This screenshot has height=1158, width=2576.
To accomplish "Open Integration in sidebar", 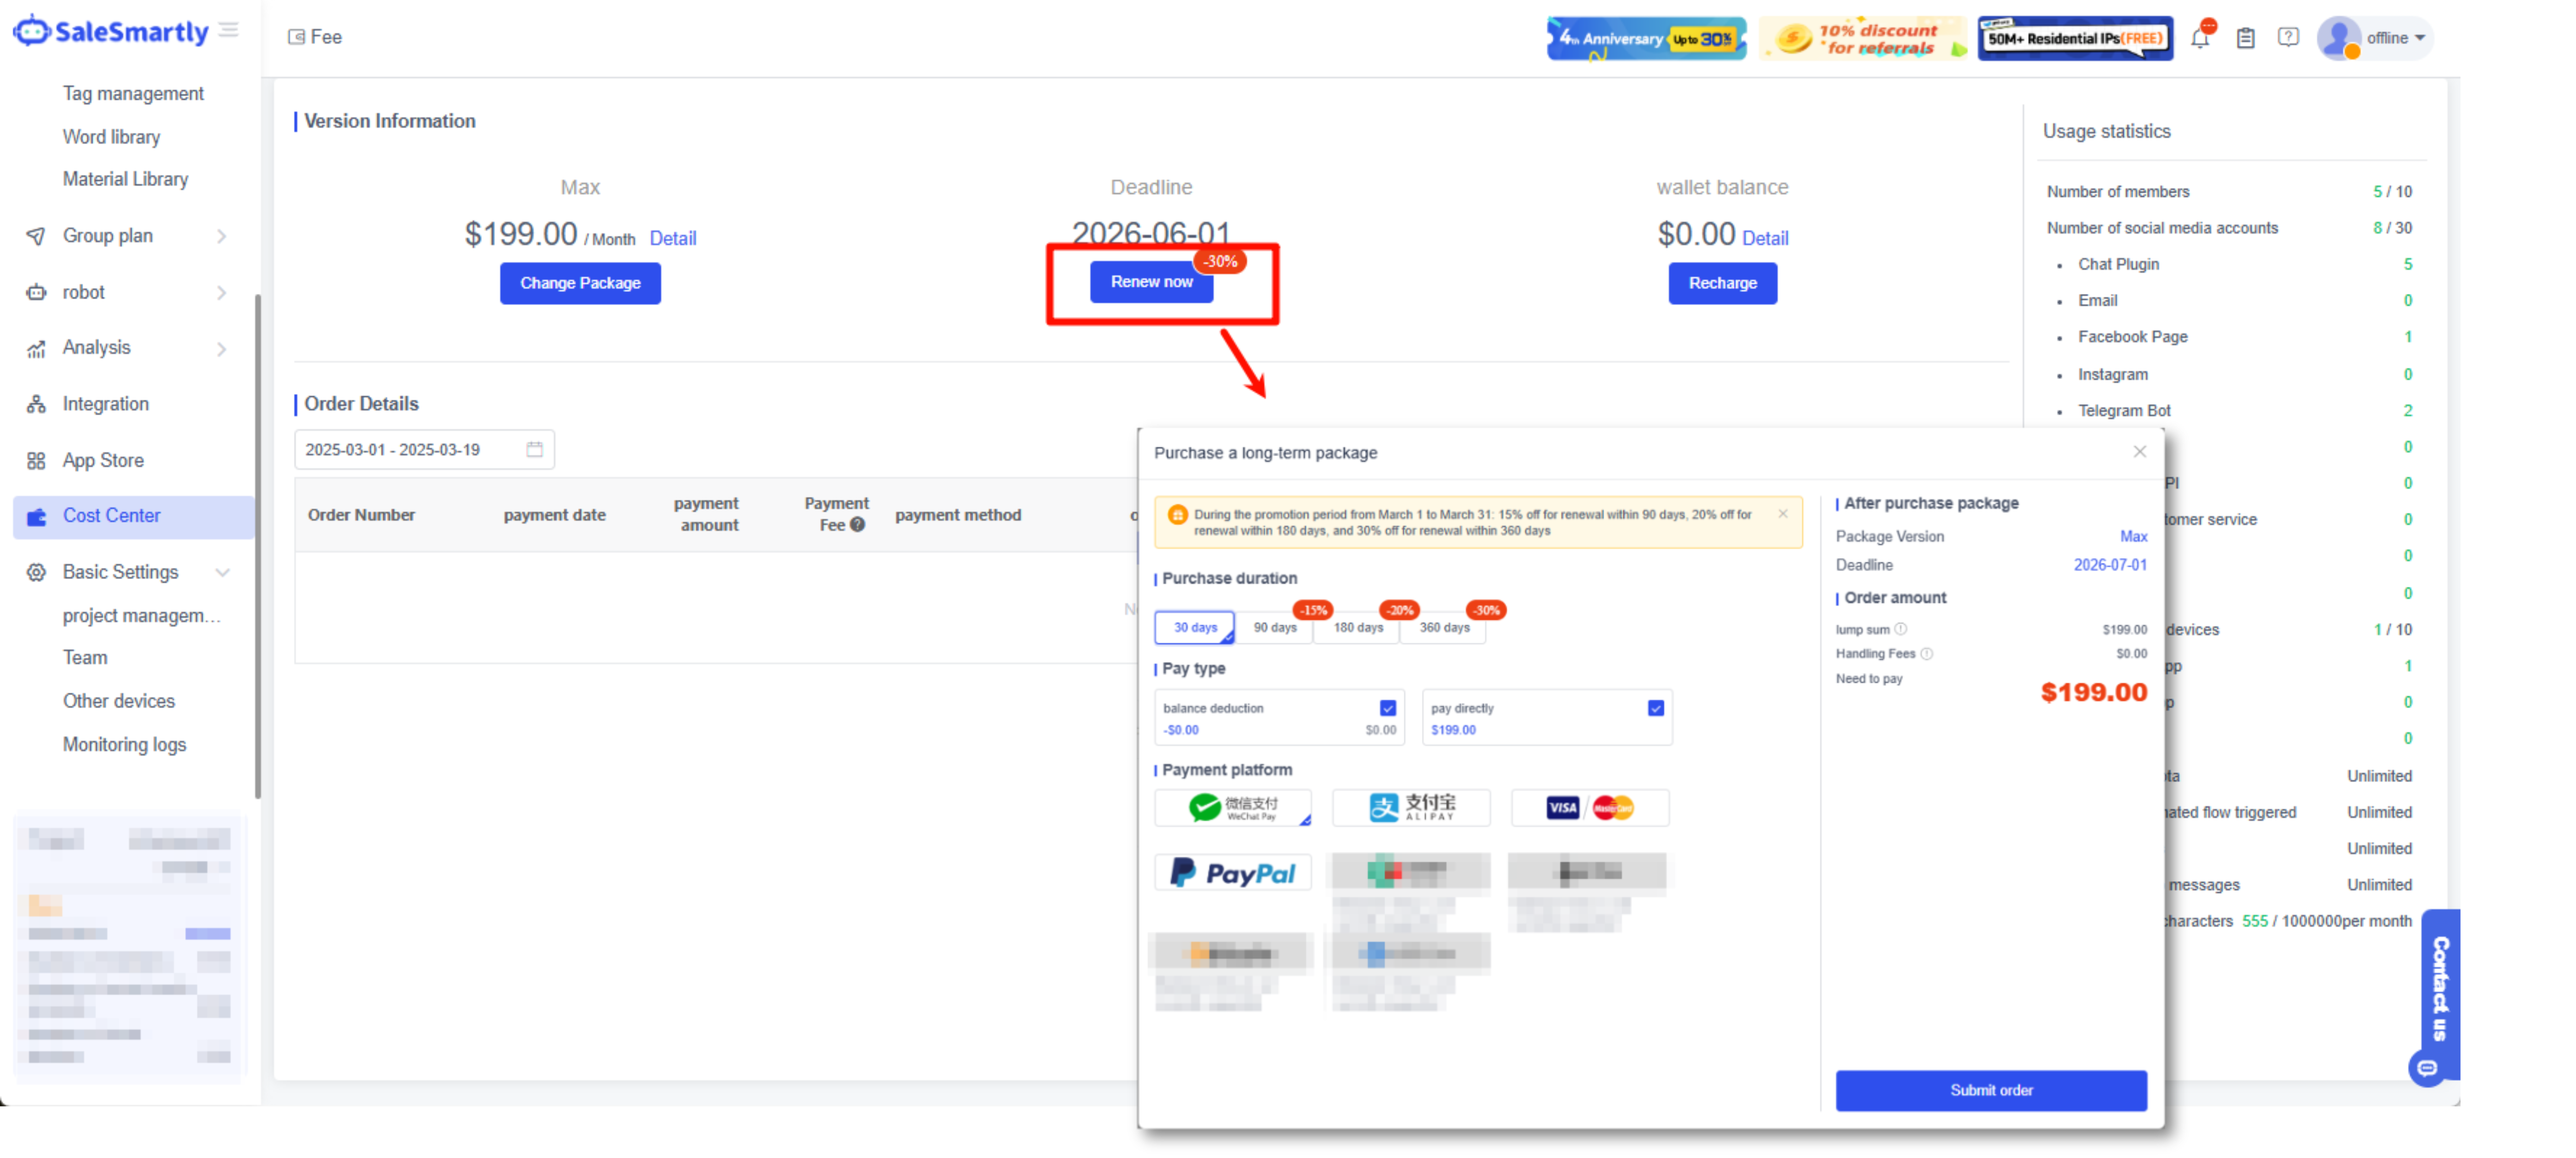I will (x=105, y=404).
